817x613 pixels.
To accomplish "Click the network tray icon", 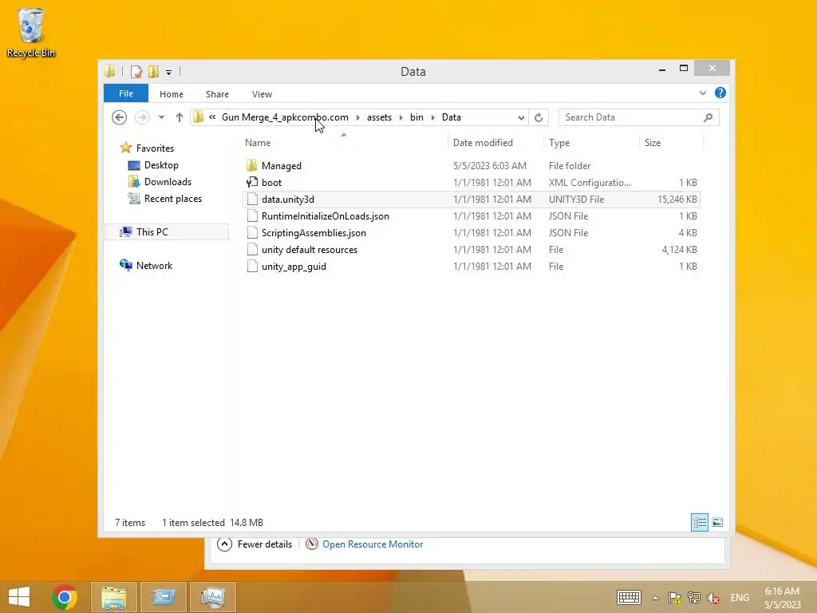I will point(693,598).
